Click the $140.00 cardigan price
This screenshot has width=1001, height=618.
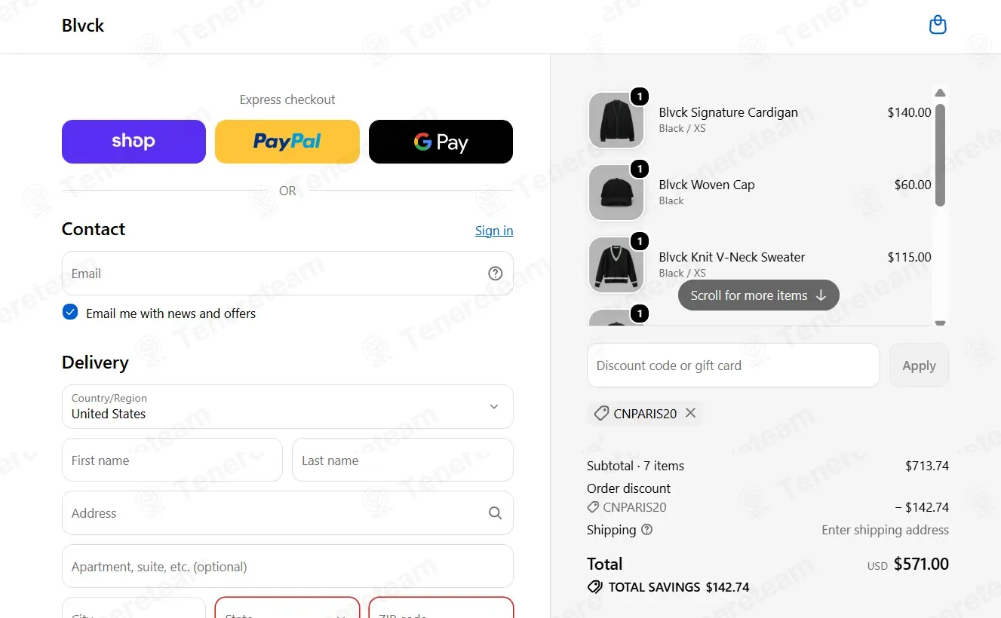[x=909, y=112]
